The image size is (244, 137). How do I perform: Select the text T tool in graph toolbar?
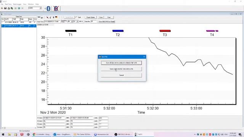[x=53, y=18]
